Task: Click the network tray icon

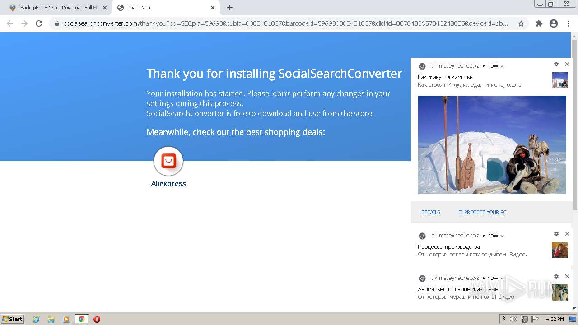Action: click(x=524, y=319)
